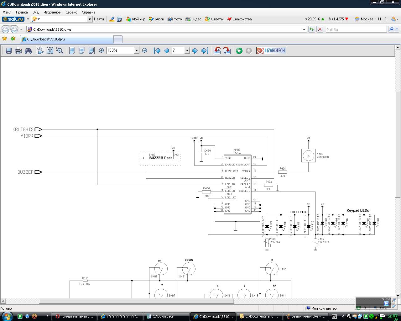Select the text selection tool
Screen dimensions: 401x321
50,50
